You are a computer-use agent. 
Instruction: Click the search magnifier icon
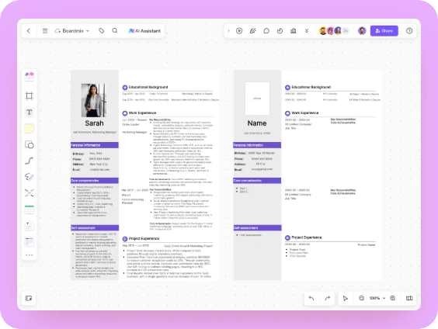(x=115, y=31)
